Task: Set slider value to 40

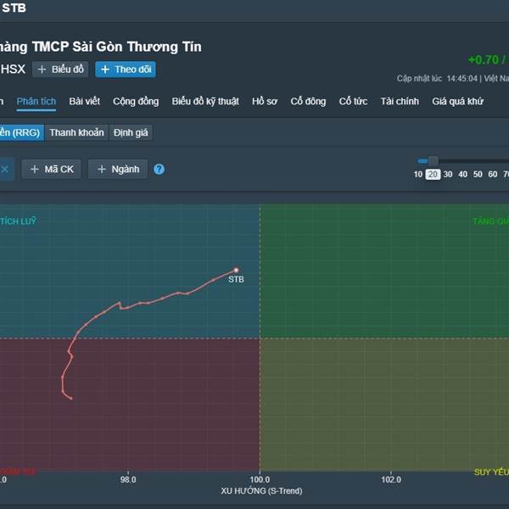Action: point(463,174)
